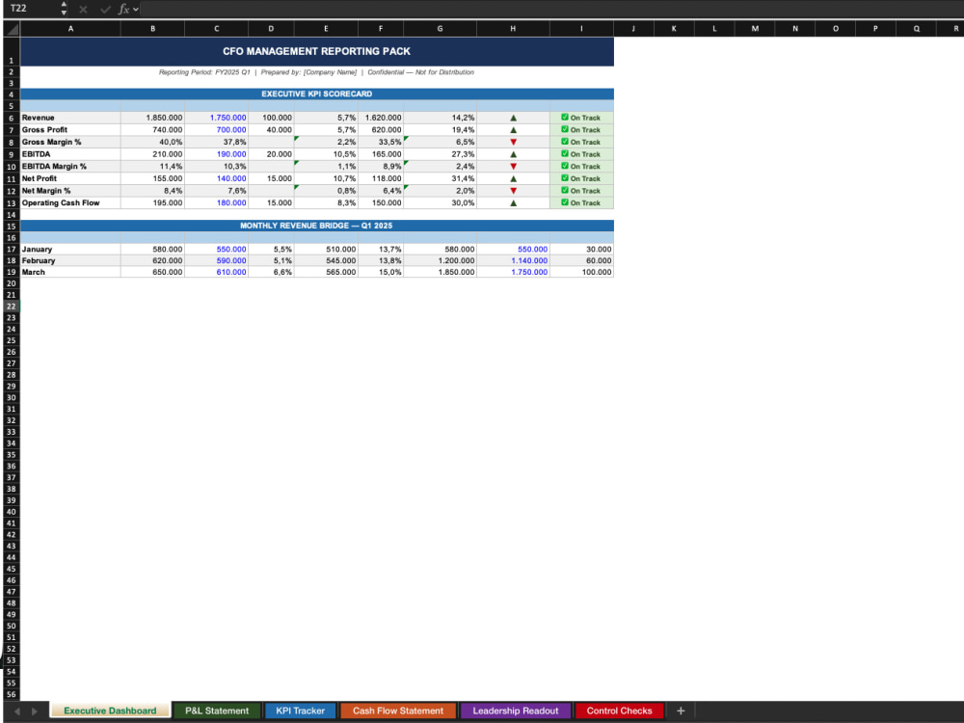The height and width of the screenshot is (723, 964).
Task: Add a new sheet with the plus button
Action: (x=681, y=710)
